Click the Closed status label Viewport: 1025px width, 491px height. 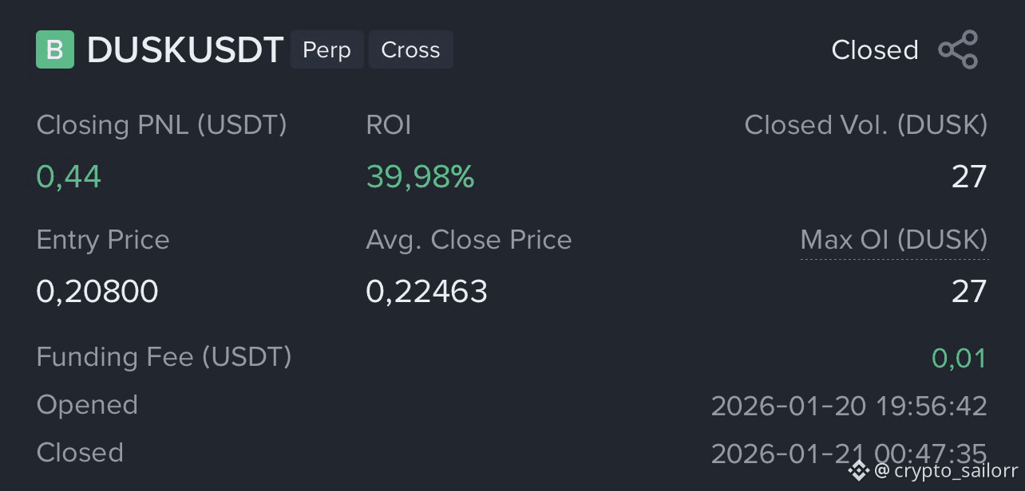[x=875, y=49]
